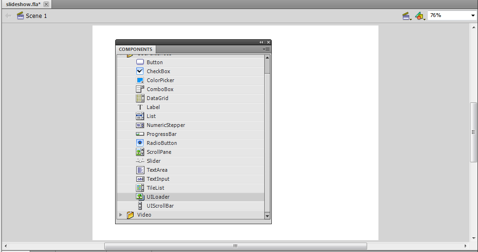The height and width of the screenshot is (252, 478).
Task: Close the Components panel
Action: pyautogui.click(x=268, y=42)
